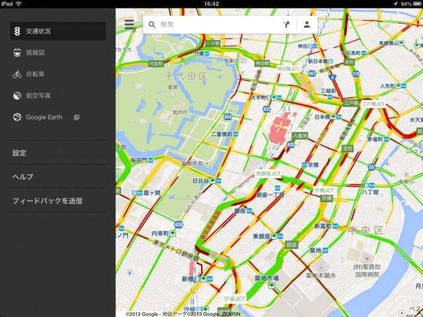Screen dimensions: 423x317
Task: Tap the Wi-Fi icon in status bar
Action: [x=19, y=4]
